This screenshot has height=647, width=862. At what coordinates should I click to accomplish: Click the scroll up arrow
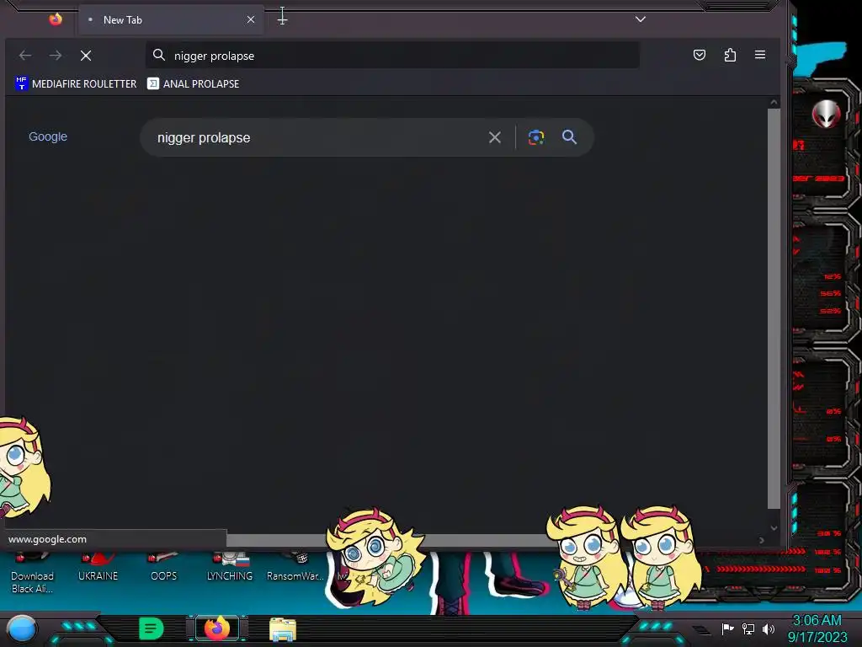[x=774, y=102]
